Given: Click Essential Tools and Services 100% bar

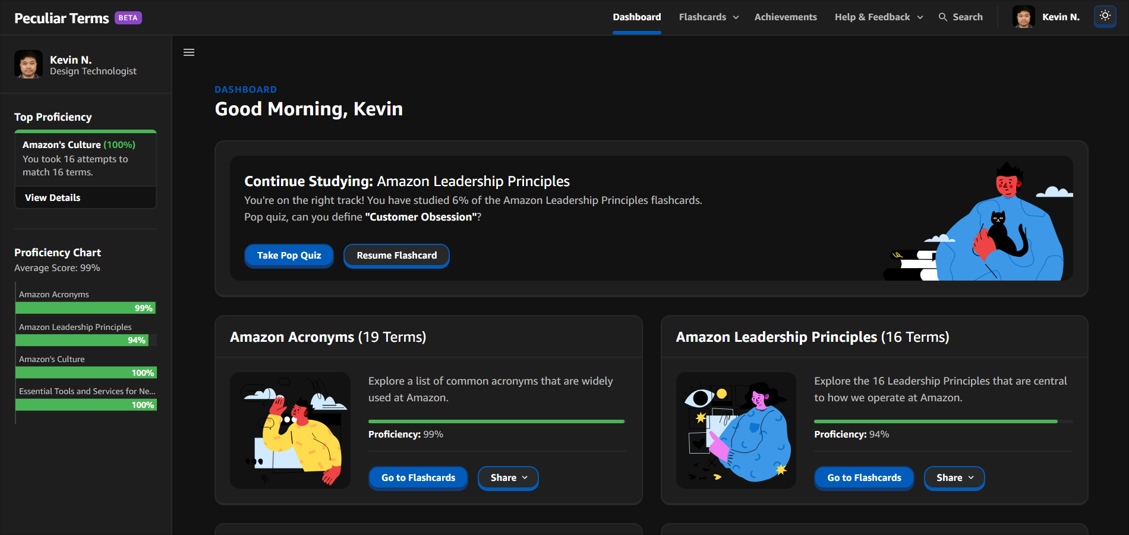Looking at the screenshot, I should 86,405.
